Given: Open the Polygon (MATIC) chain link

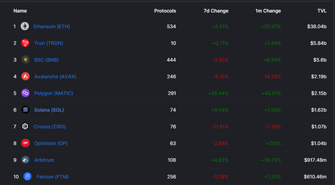Looking at the screenshot, I should coord(53,93).
